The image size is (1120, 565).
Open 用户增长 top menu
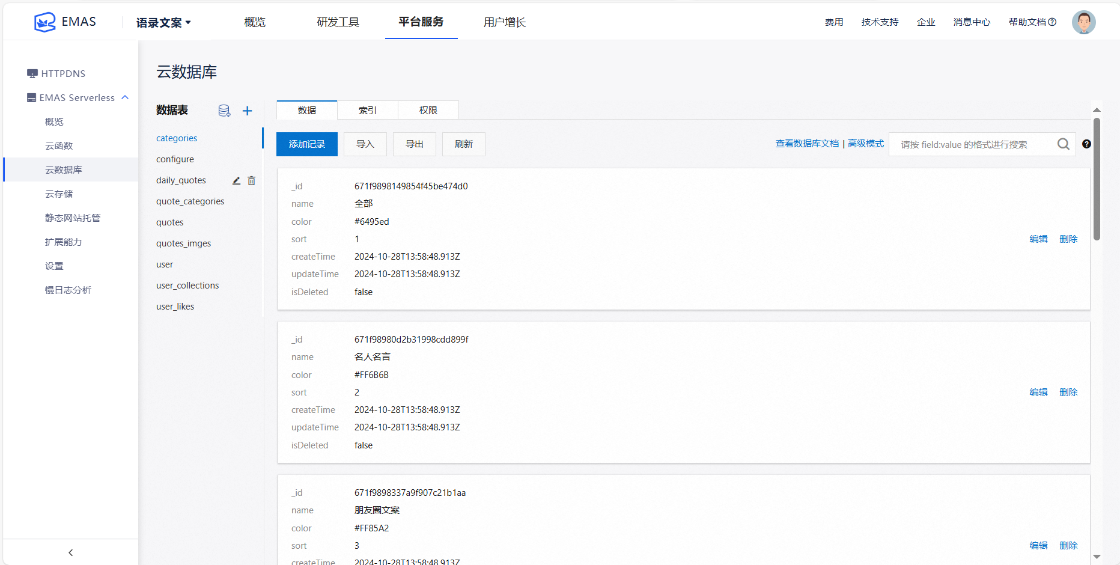[505, 22]
